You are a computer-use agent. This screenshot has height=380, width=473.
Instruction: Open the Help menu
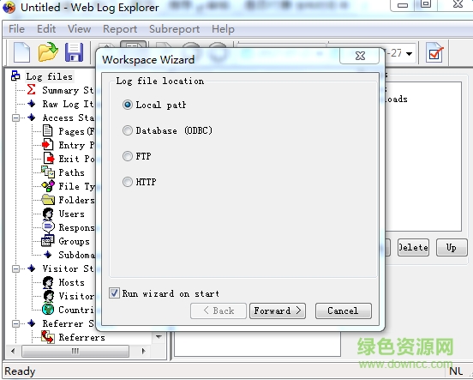[223, 29]
